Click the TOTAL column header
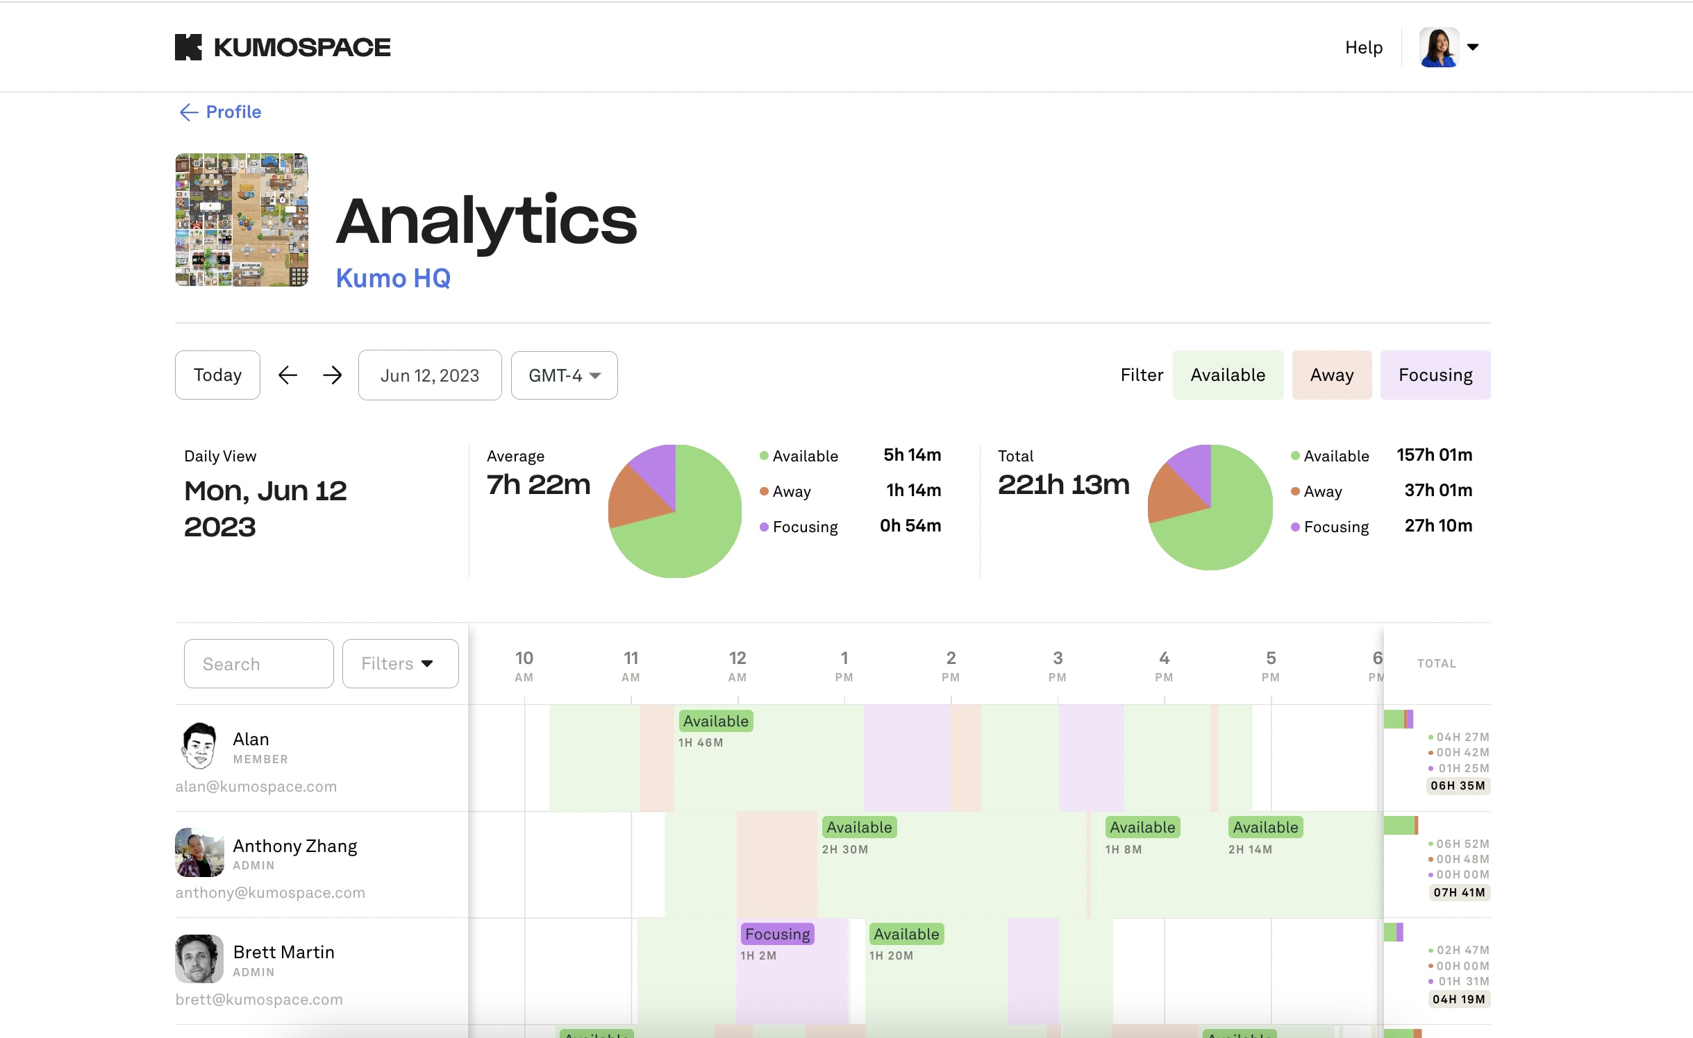Viewport: 1693px width, 1038px height. click(x=1436, y=663)
